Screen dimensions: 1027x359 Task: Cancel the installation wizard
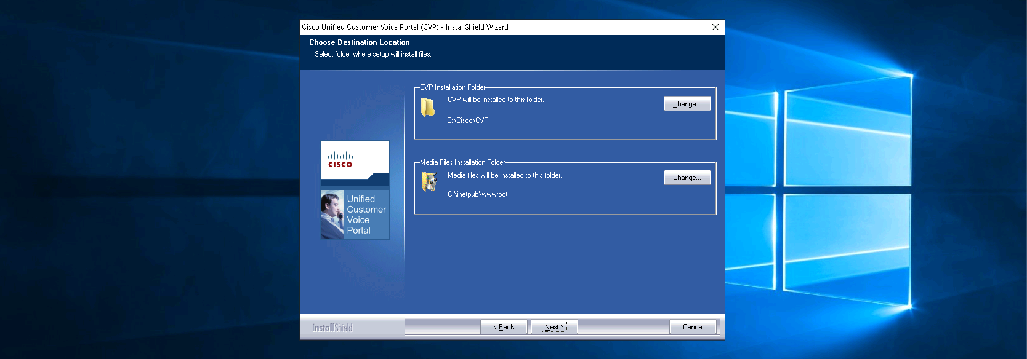click(x=693, y=327)
